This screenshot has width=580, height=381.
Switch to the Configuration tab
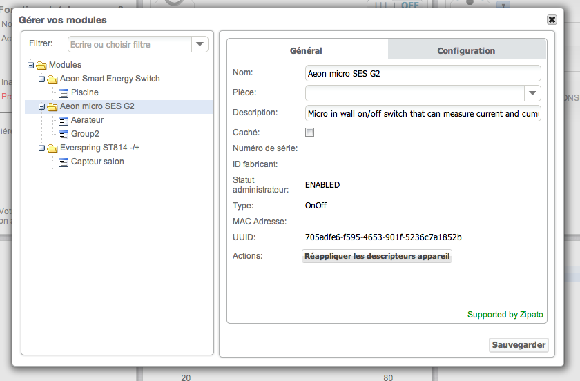466,50
